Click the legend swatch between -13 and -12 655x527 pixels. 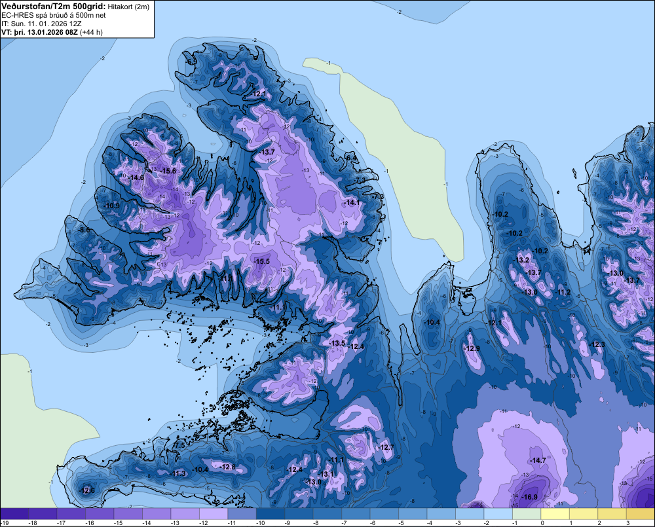185,513
